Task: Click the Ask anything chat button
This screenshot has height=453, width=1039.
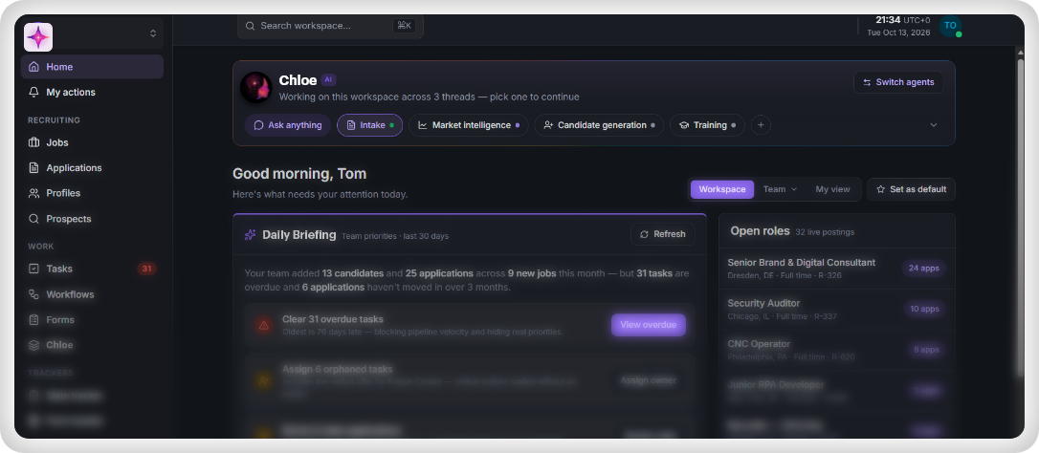Action: coord(288,125)
